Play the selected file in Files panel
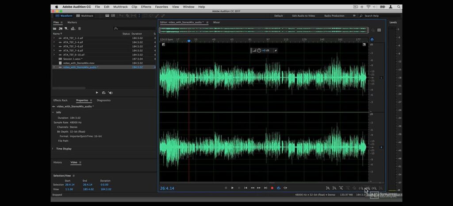The width and height of the screenshot is (453, 206). 97,93
